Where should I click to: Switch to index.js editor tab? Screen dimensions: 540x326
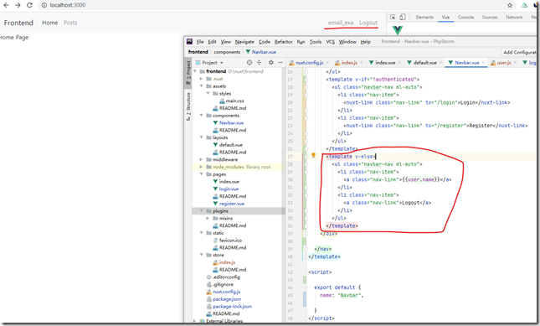[349, 63]
